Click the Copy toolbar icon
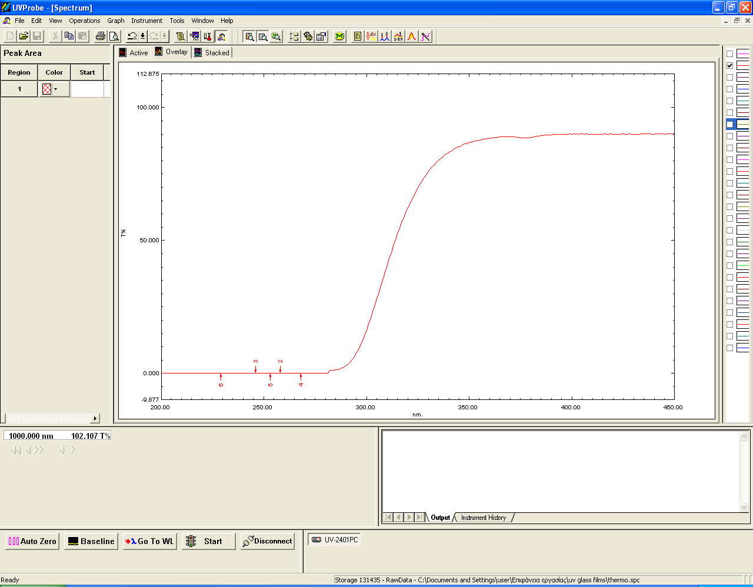 click(69, 36)
